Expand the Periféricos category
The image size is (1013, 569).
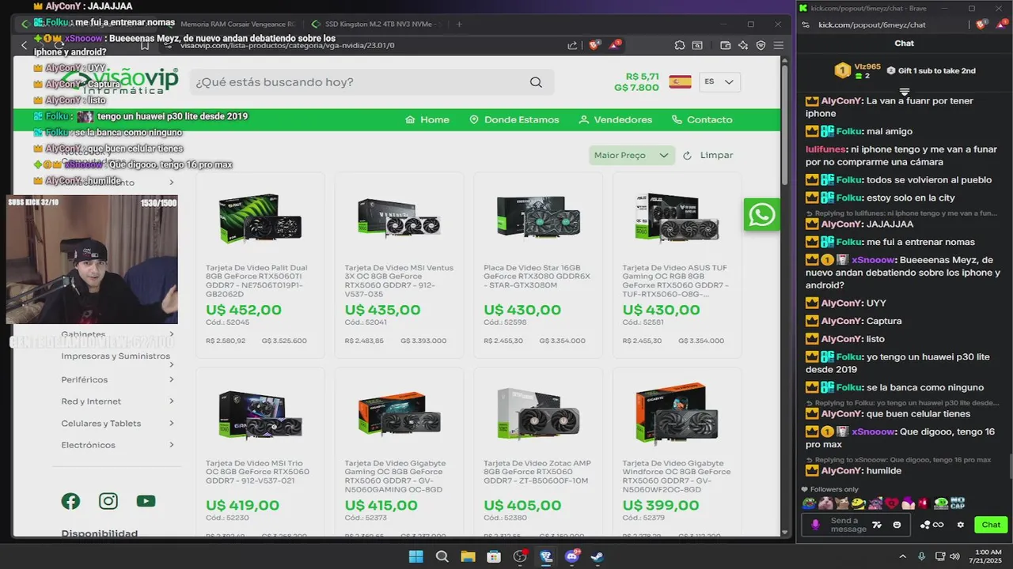pyautogui.click(x=172, y=379)
